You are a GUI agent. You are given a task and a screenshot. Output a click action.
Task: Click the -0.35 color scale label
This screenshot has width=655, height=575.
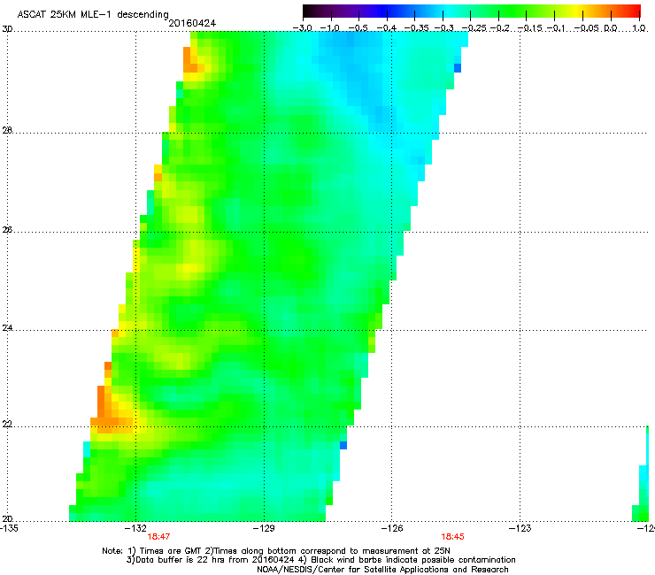pos(416,28)
